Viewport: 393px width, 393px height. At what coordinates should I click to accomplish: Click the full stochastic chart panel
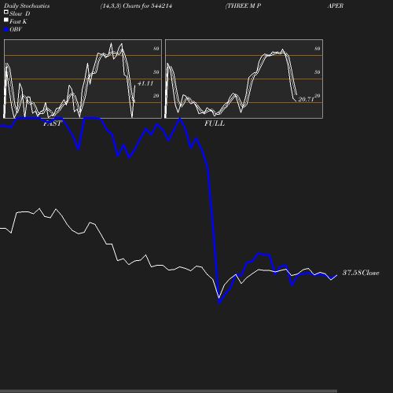[x=244, y=79]
